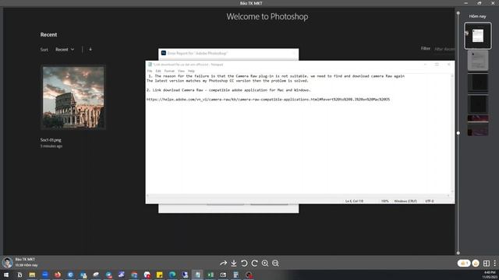Open the File menu in Notepad
This screenshot has height=280, width=499.
click(x=150, y=71)
